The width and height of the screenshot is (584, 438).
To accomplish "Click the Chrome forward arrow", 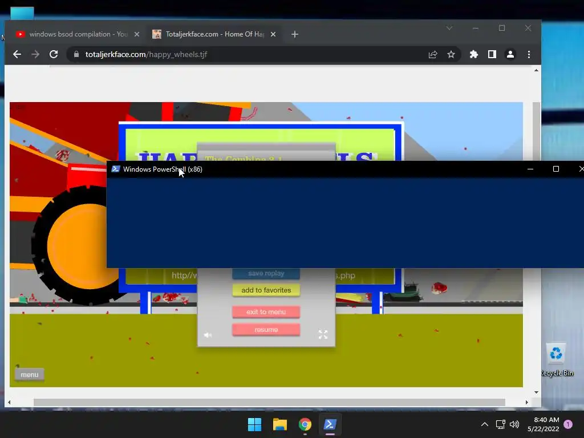I will (x=35, y=54).
